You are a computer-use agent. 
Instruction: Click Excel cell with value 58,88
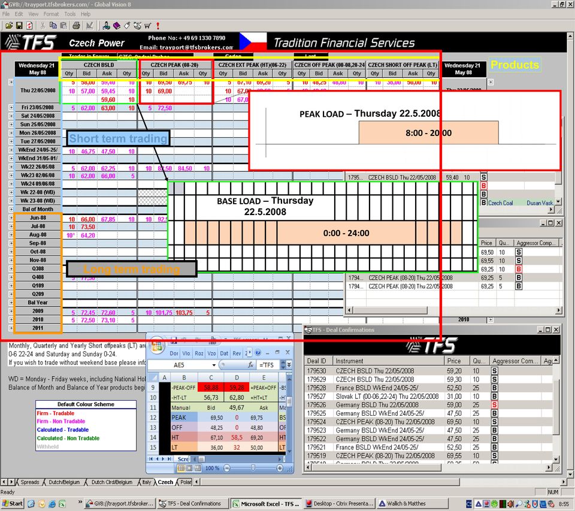coord(211,388)
